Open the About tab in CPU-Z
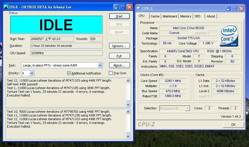249x147 pixels. click(x=211, y=16)
